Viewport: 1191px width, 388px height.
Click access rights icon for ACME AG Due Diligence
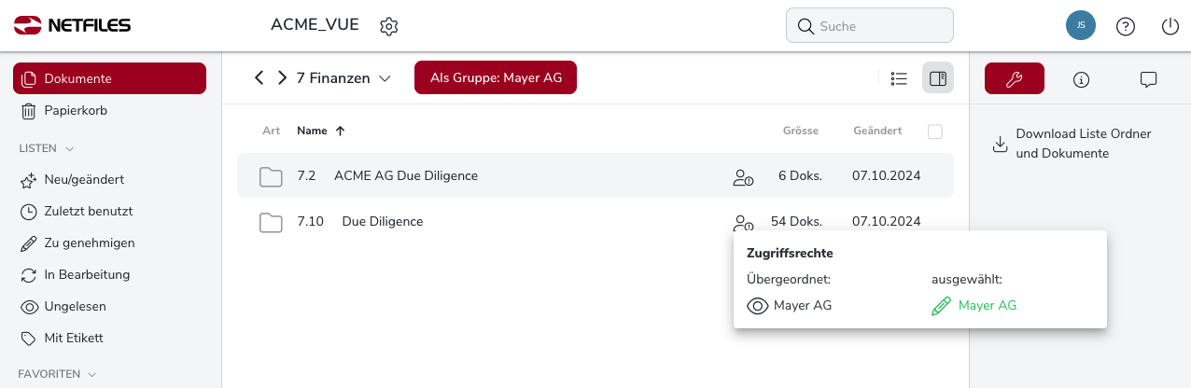[743, 176]
